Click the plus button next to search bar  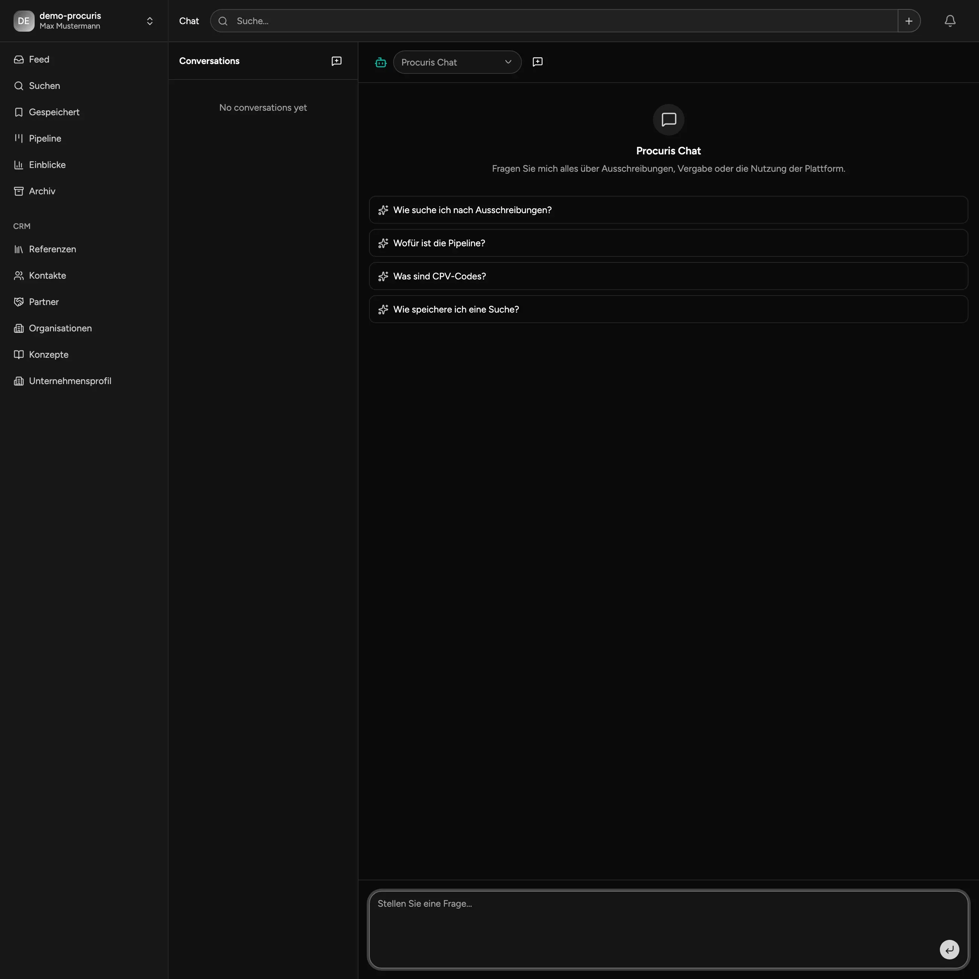[x=909, y=21]
